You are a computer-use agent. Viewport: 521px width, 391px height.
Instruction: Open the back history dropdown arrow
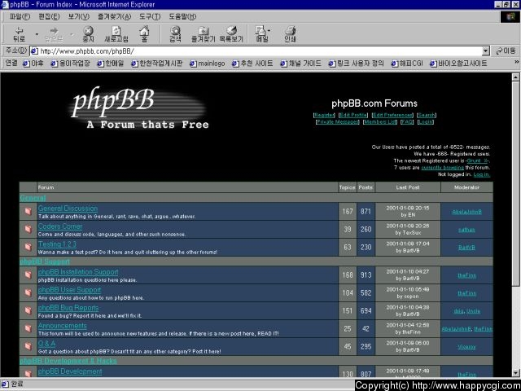click(37, 34)
